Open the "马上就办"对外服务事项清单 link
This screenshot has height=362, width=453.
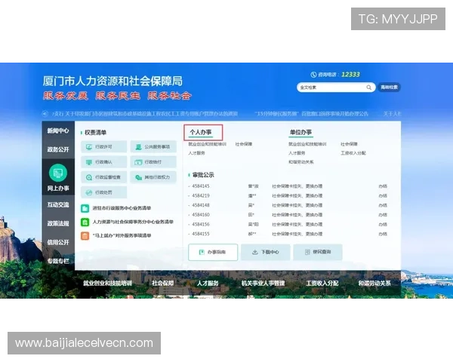coord(122,235)
